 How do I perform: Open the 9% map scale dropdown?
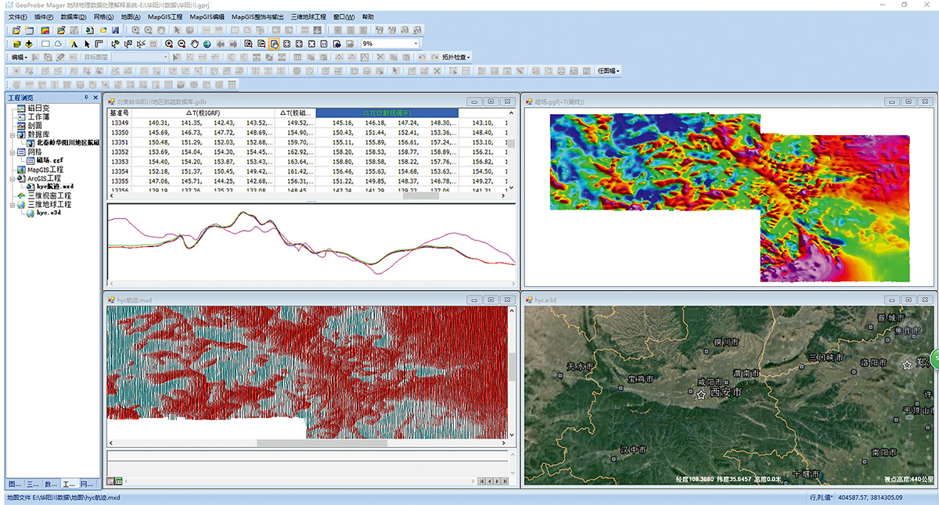pos(416,44)
